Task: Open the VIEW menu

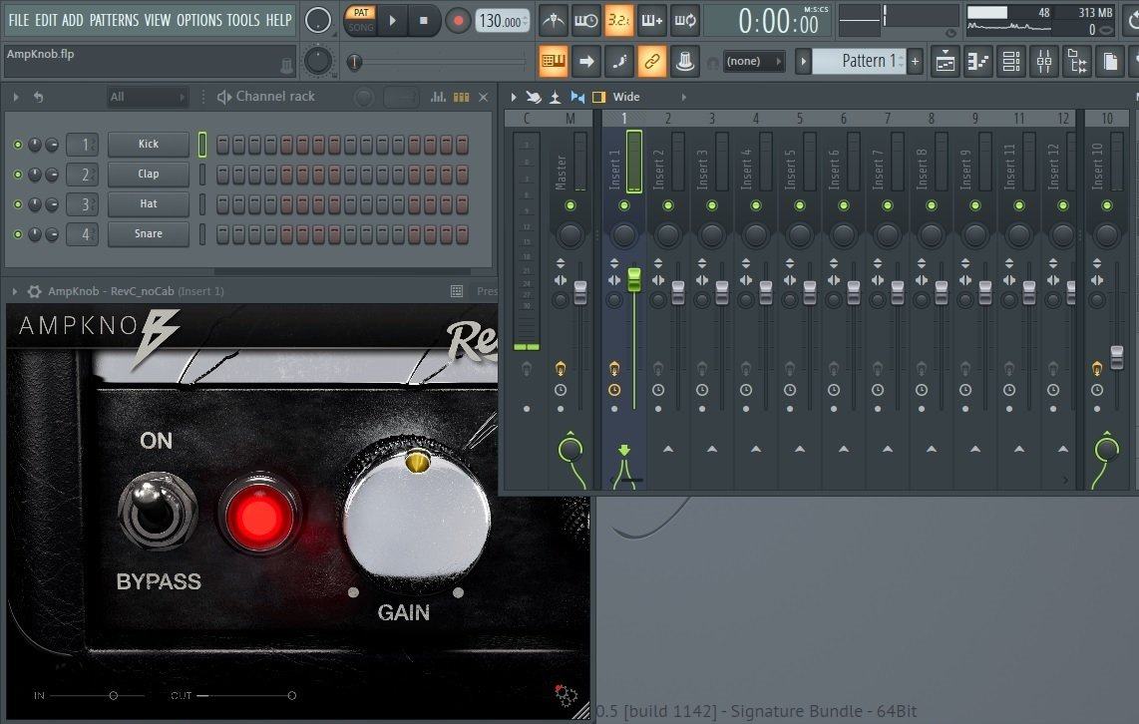Action: tap(157, 20)
